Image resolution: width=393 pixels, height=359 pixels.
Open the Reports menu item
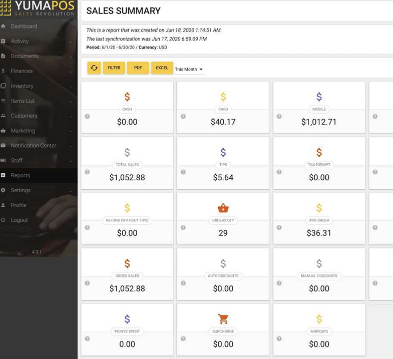[x=21, y=175]
